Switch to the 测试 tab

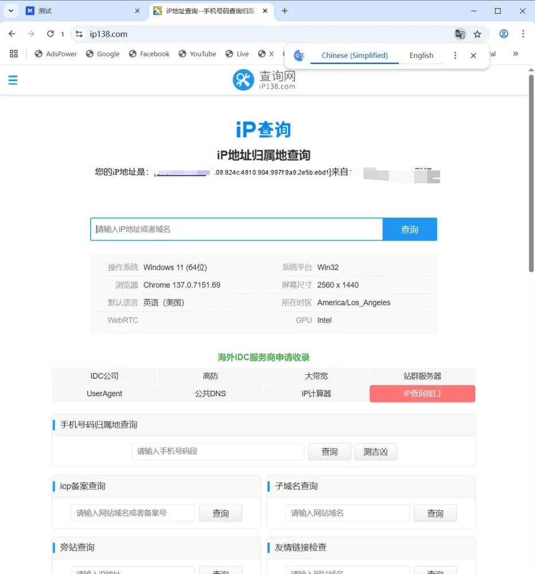click(x=83, y=11)
